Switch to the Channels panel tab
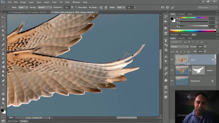This screenshot has width=219, height=123. click(x=181, y=38)
